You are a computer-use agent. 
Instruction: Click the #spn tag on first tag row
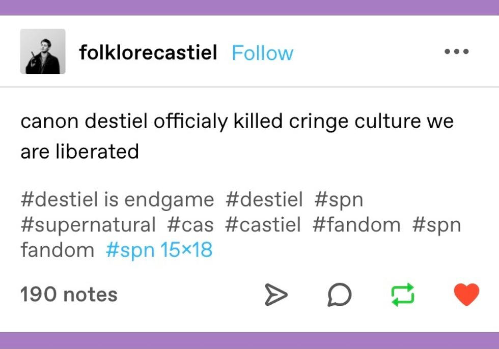339,199
